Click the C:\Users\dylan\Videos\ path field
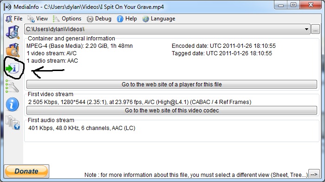325x182 pixels. point(167,29)
